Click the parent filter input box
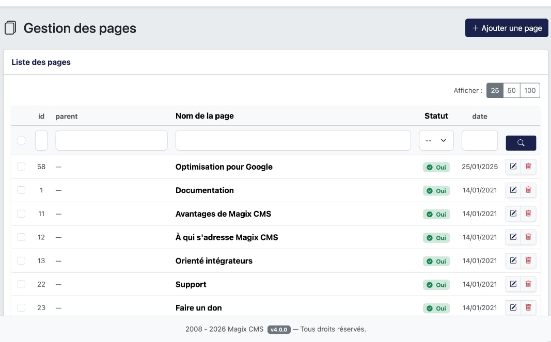The width and height of the screenshot is (551, 342). tap(112, 140)
